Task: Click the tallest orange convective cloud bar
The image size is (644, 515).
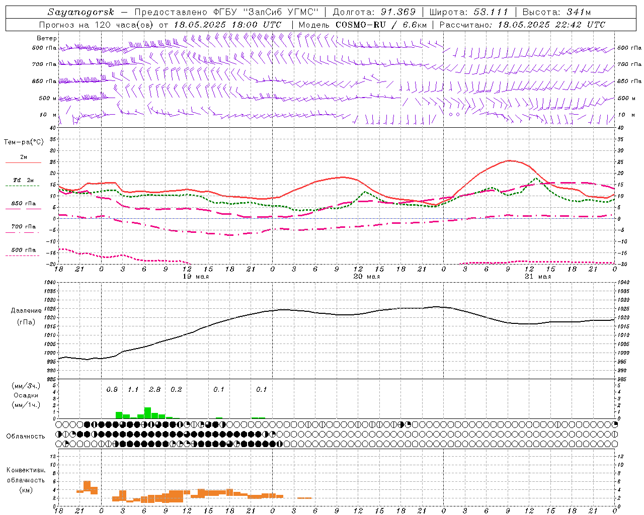Action: [x=87, y=487]
